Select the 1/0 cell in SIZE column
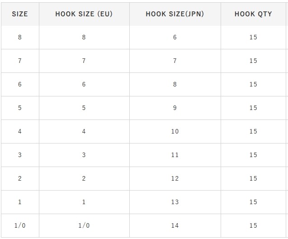This screenshot has width=288, height=239. point(20,225)
